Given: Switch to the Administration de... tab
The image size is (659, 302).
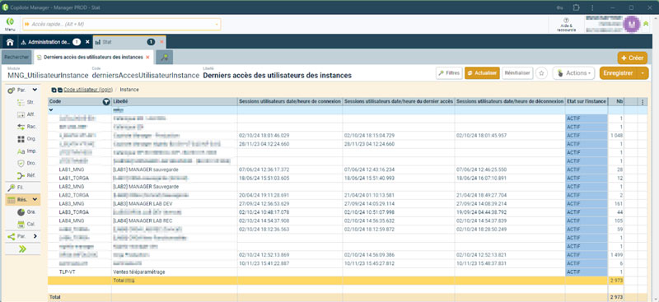Looking at the screenshot, I should click(50, 42).
